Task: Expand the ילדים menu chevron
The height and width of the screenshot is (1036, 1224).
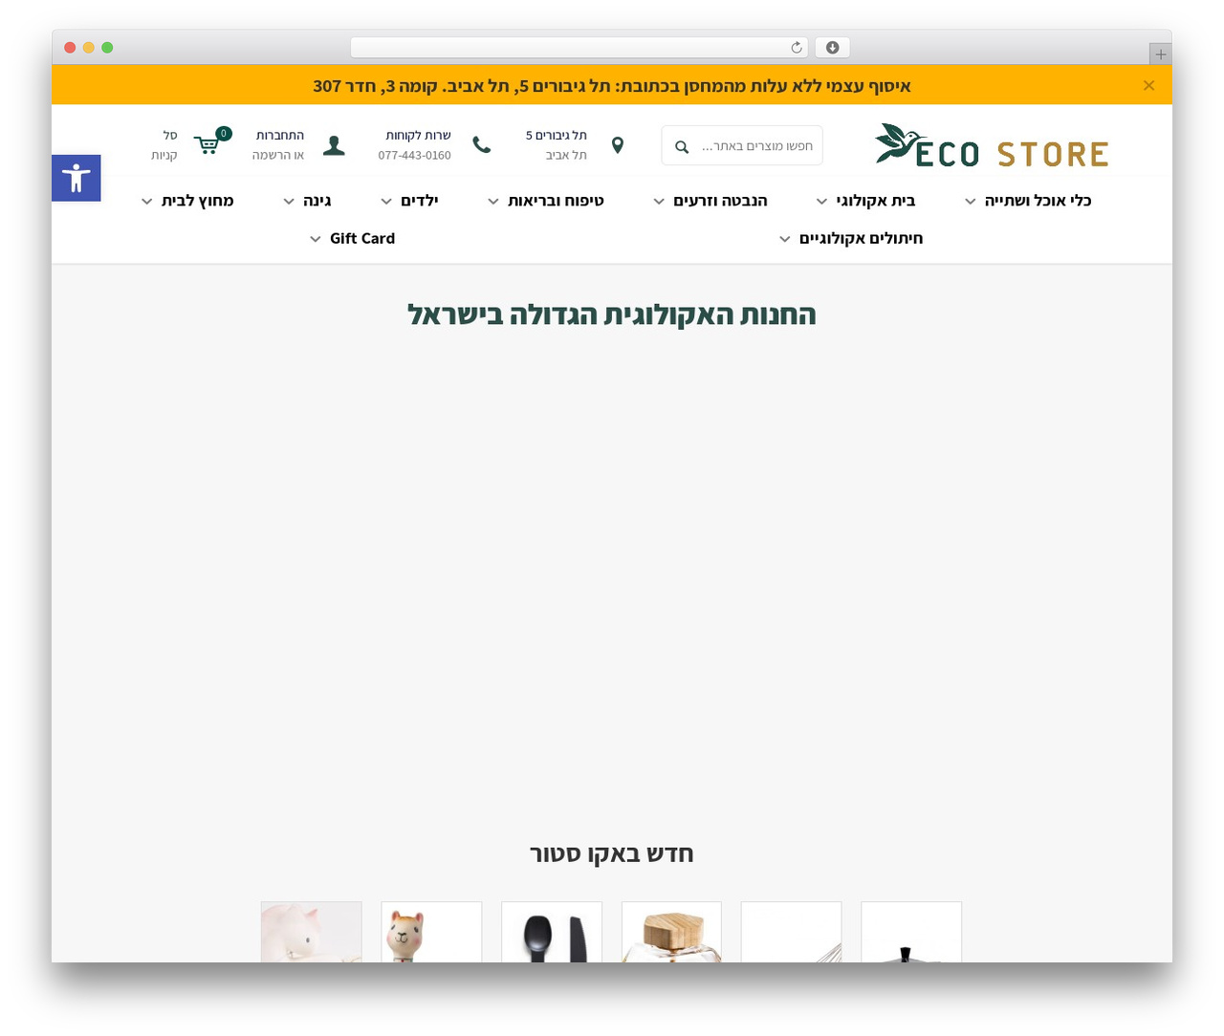Action: (386, 202)
